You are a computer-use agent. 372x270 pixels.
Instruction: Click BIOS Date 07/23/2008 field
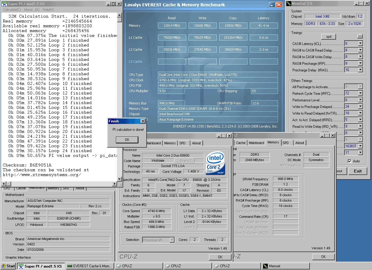pos(68,250)
